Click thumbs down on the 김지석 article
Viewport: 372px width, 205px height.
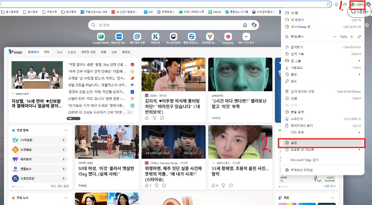coord(154,118)
